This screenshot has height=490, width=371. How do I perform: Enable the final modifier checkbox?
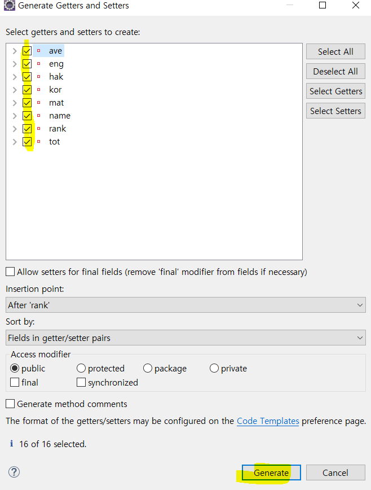[x=15, y=382]
